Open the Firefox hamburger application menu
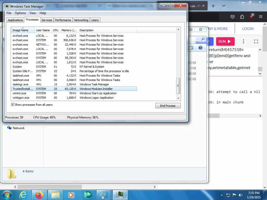Viewport: 267px width, 200px height. click(x=261, y=17)
